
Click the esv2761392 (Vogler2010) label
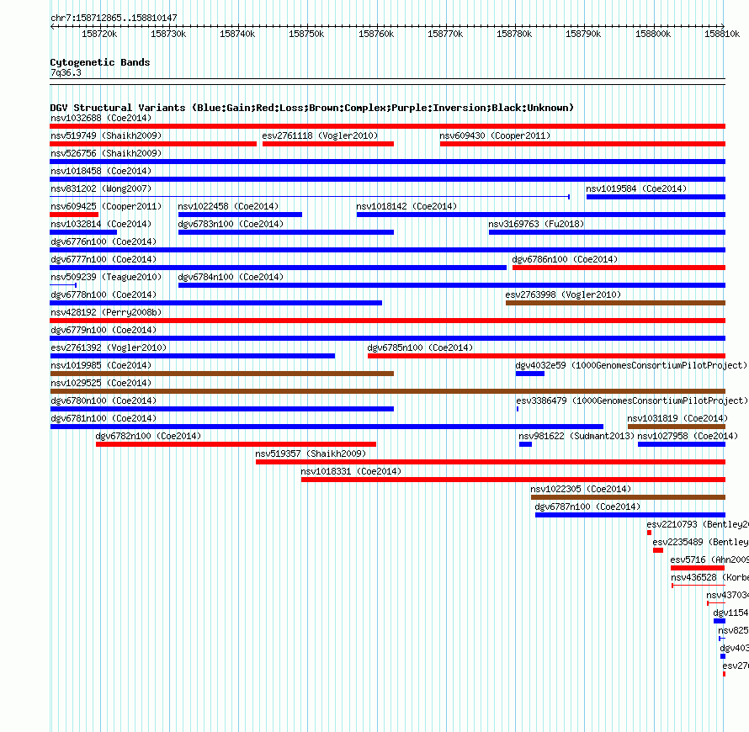click(109, 347)
